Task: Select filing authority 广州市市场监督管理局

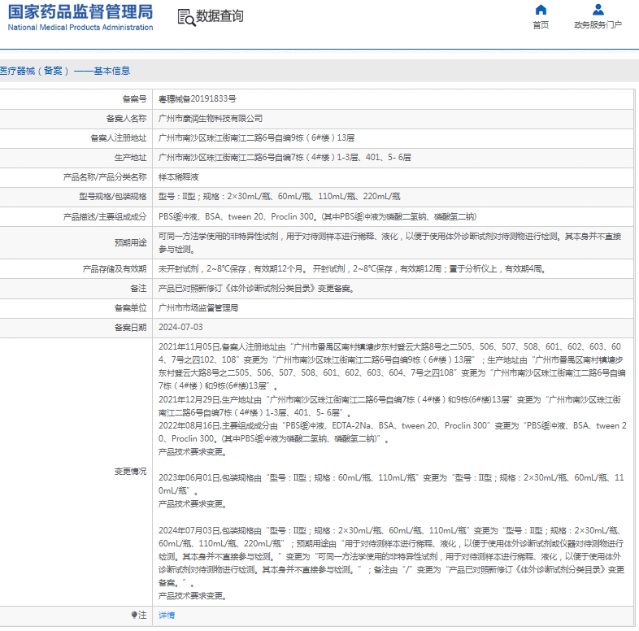Action: pos(198,308)
